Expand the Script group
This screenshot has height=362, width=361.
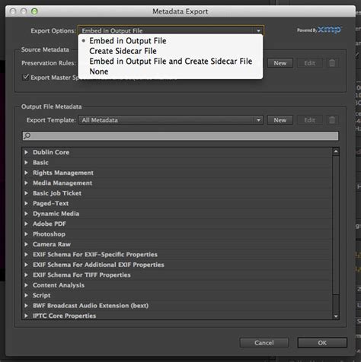point(26,295)
